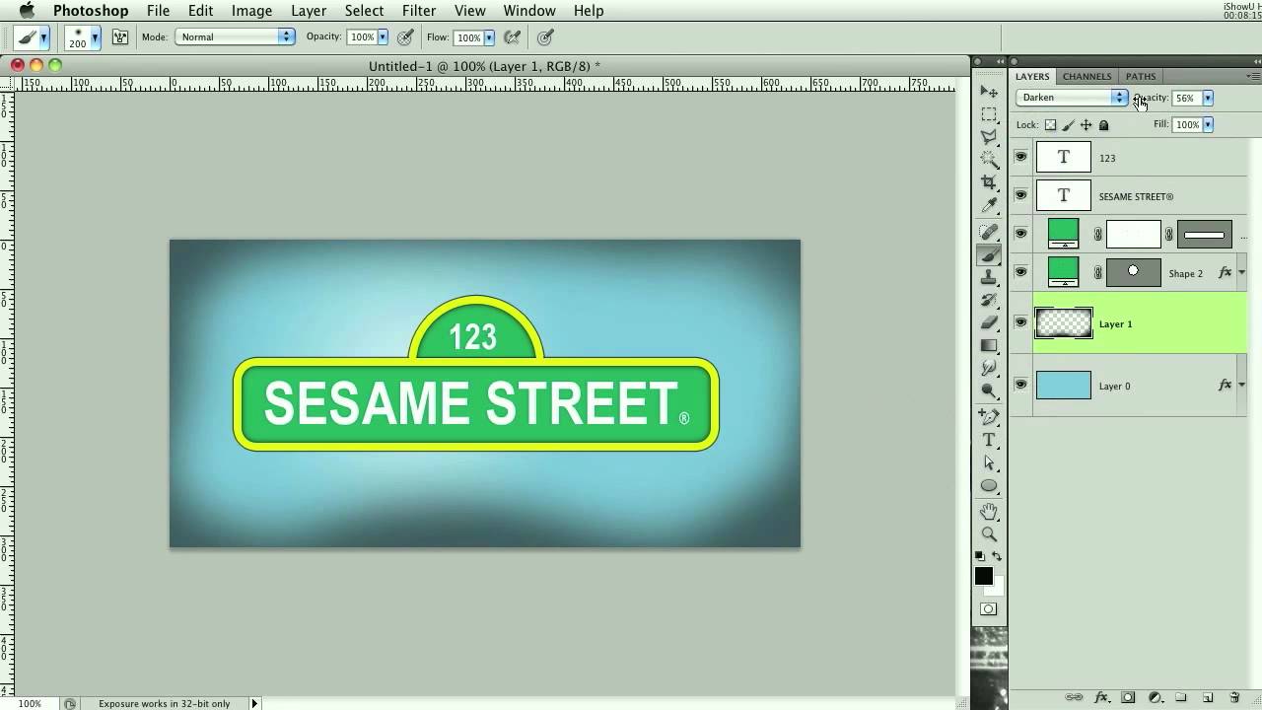The width and height of the screenshot is (1262, 710).
Task: Select the Eyedropper tool
Action: [989, 205]
